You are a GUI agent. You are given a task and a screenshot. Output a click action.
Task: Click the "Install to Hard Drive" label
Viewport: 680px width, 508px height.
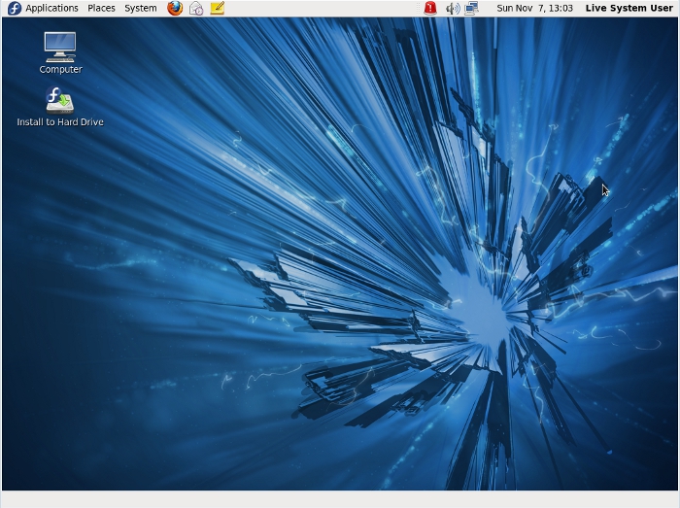(60, 122)
